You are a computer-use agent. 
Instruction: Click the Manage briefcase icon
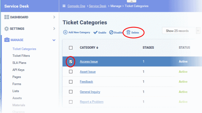tap(7, 40)
